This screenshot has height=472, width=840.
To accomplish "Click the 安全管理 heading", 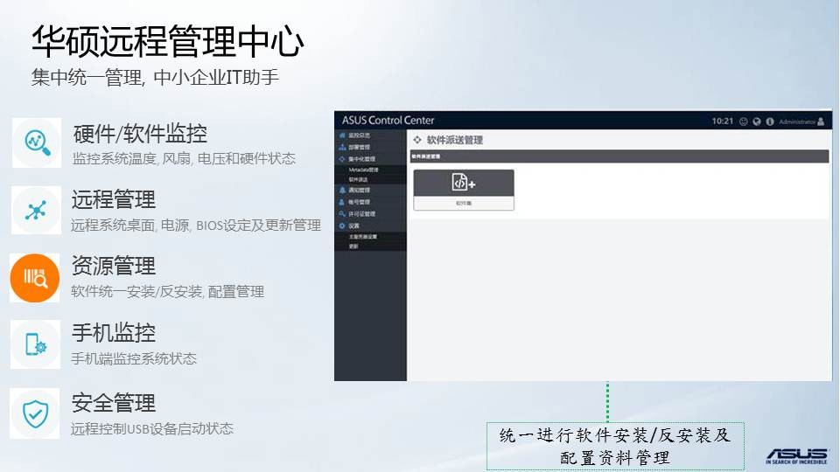I will coord(114,403).
